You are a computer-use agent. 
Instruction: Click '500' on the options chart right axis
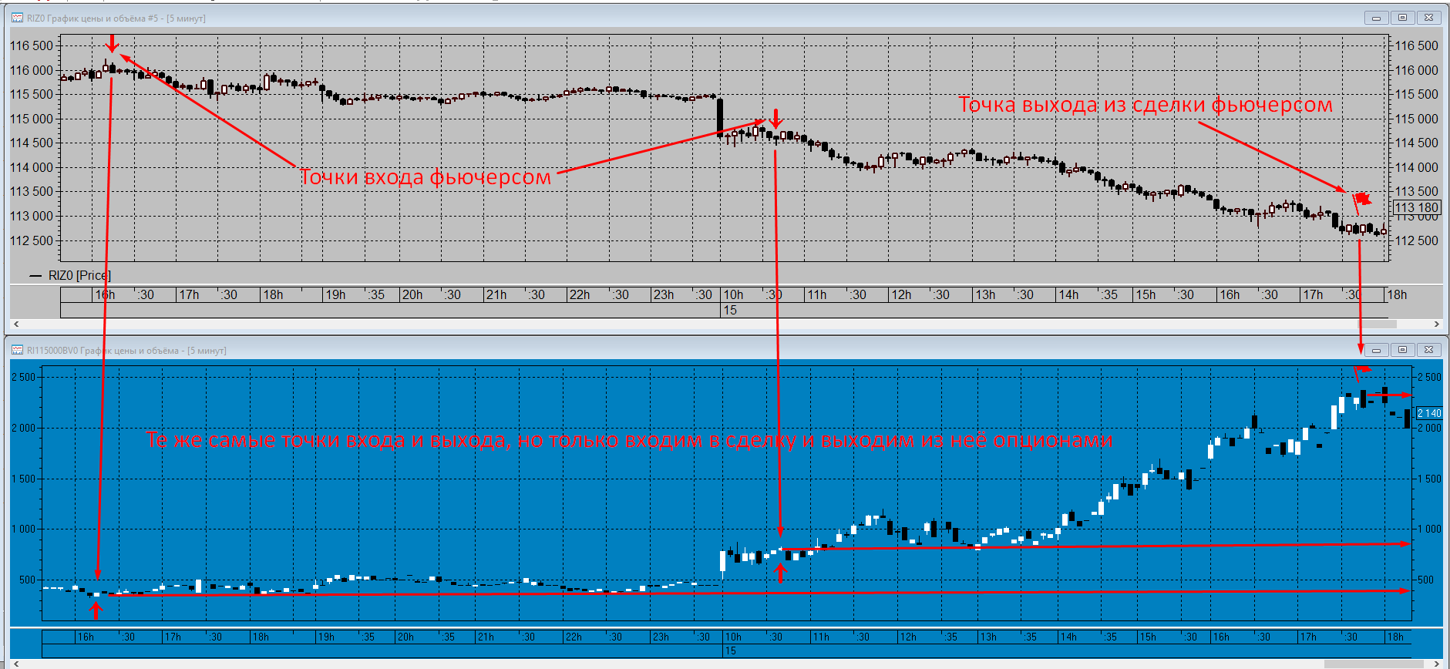coord(1426,580)
